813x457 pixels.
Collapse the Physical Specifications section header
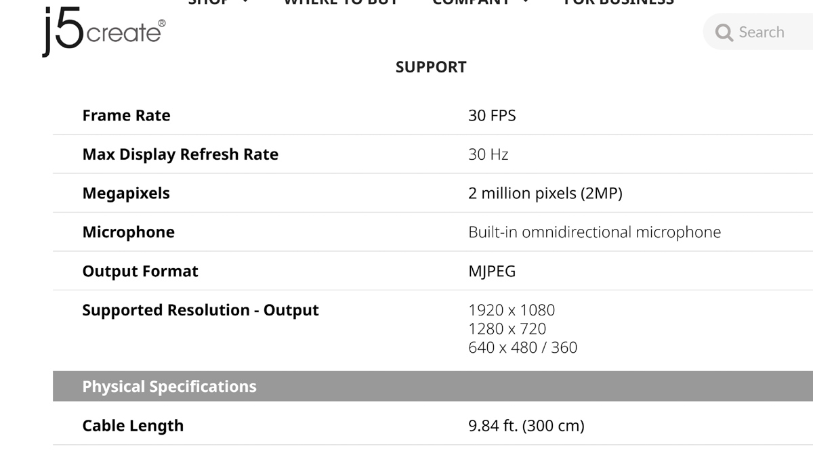pyautogui.click(x=433, y=387)
